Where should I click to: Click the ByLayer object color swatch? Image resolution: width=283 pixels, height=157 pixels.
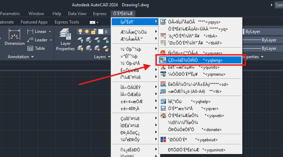pos(242,32)
